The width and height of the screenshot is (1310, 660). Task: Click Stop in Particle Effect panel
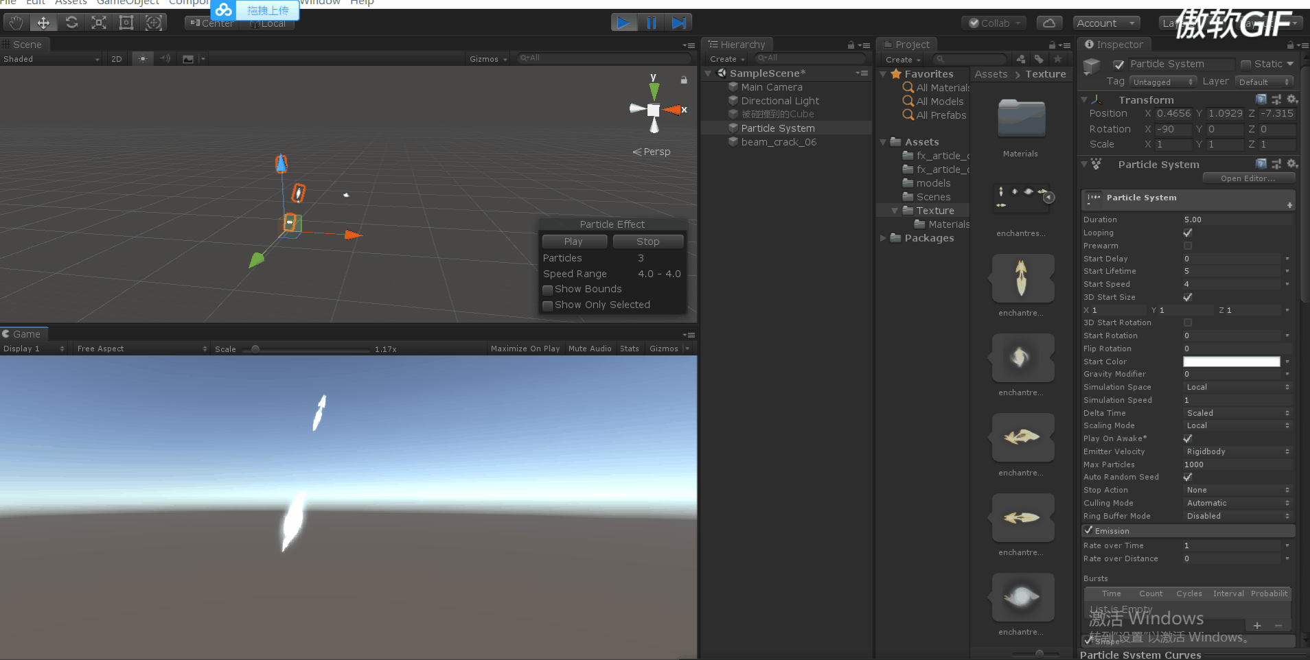[647, 241]
